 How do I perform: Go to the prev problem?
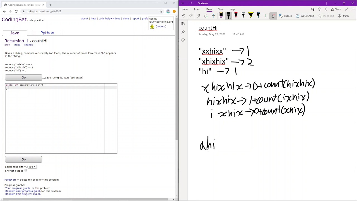[7, 45]
